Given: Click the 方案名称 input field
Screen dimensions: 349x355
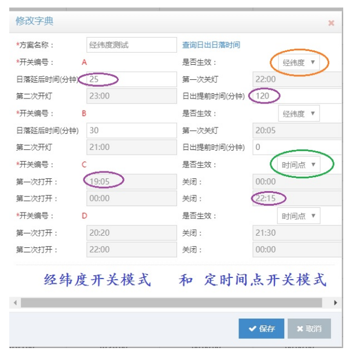Looking at the screenshot, I should click(x=131, y=45).
